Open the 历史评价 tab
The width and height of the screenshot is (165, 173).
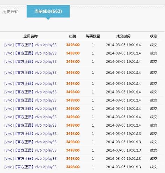click(10, 12)
